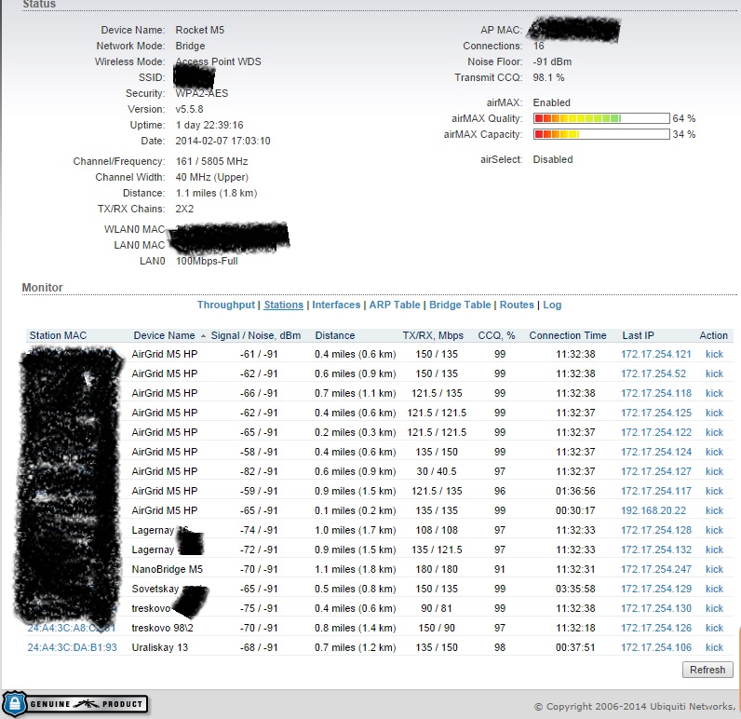Click the airMAX Capacity 34 % bar
This screenshot has width=741, height=719.
tap(601, 134)
